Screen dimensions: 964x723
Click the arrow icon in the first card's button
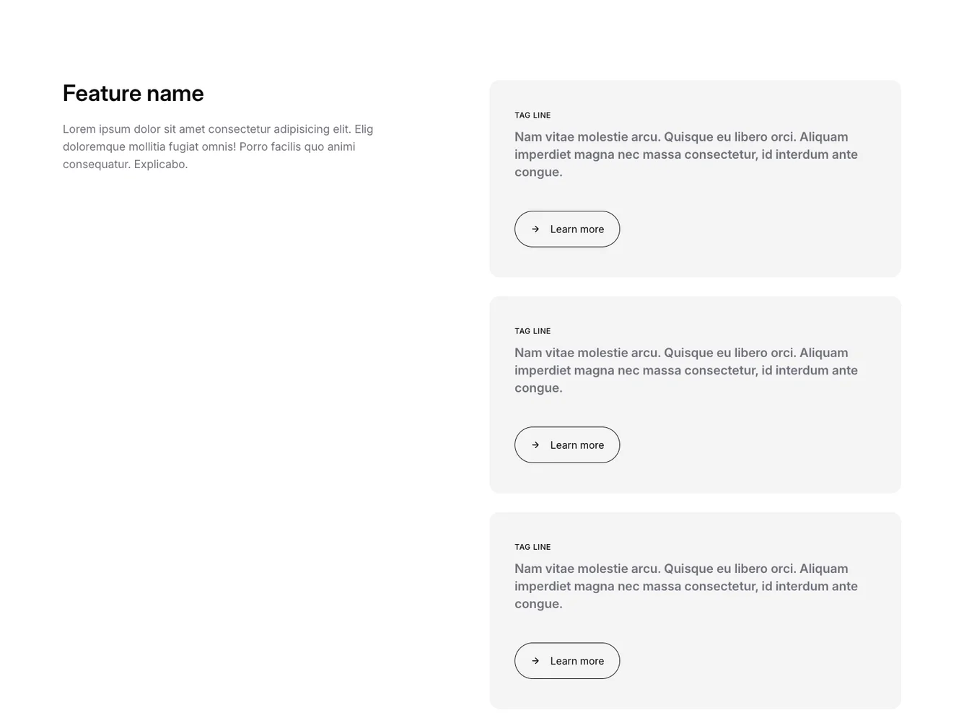point(535,229)
